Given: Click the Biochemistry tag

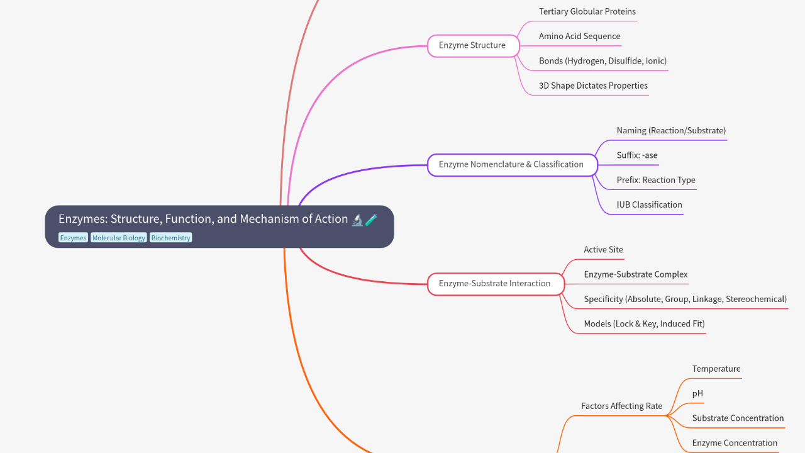Looking at the screenshot, I should click(170, 238).
